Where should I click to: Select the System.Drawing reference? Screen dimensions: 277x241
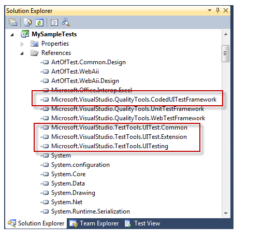click(x=73, y=193)
